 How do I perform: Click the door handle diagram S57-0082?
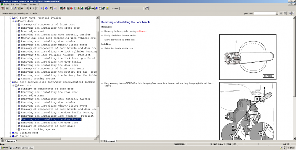tap(248, 57)
